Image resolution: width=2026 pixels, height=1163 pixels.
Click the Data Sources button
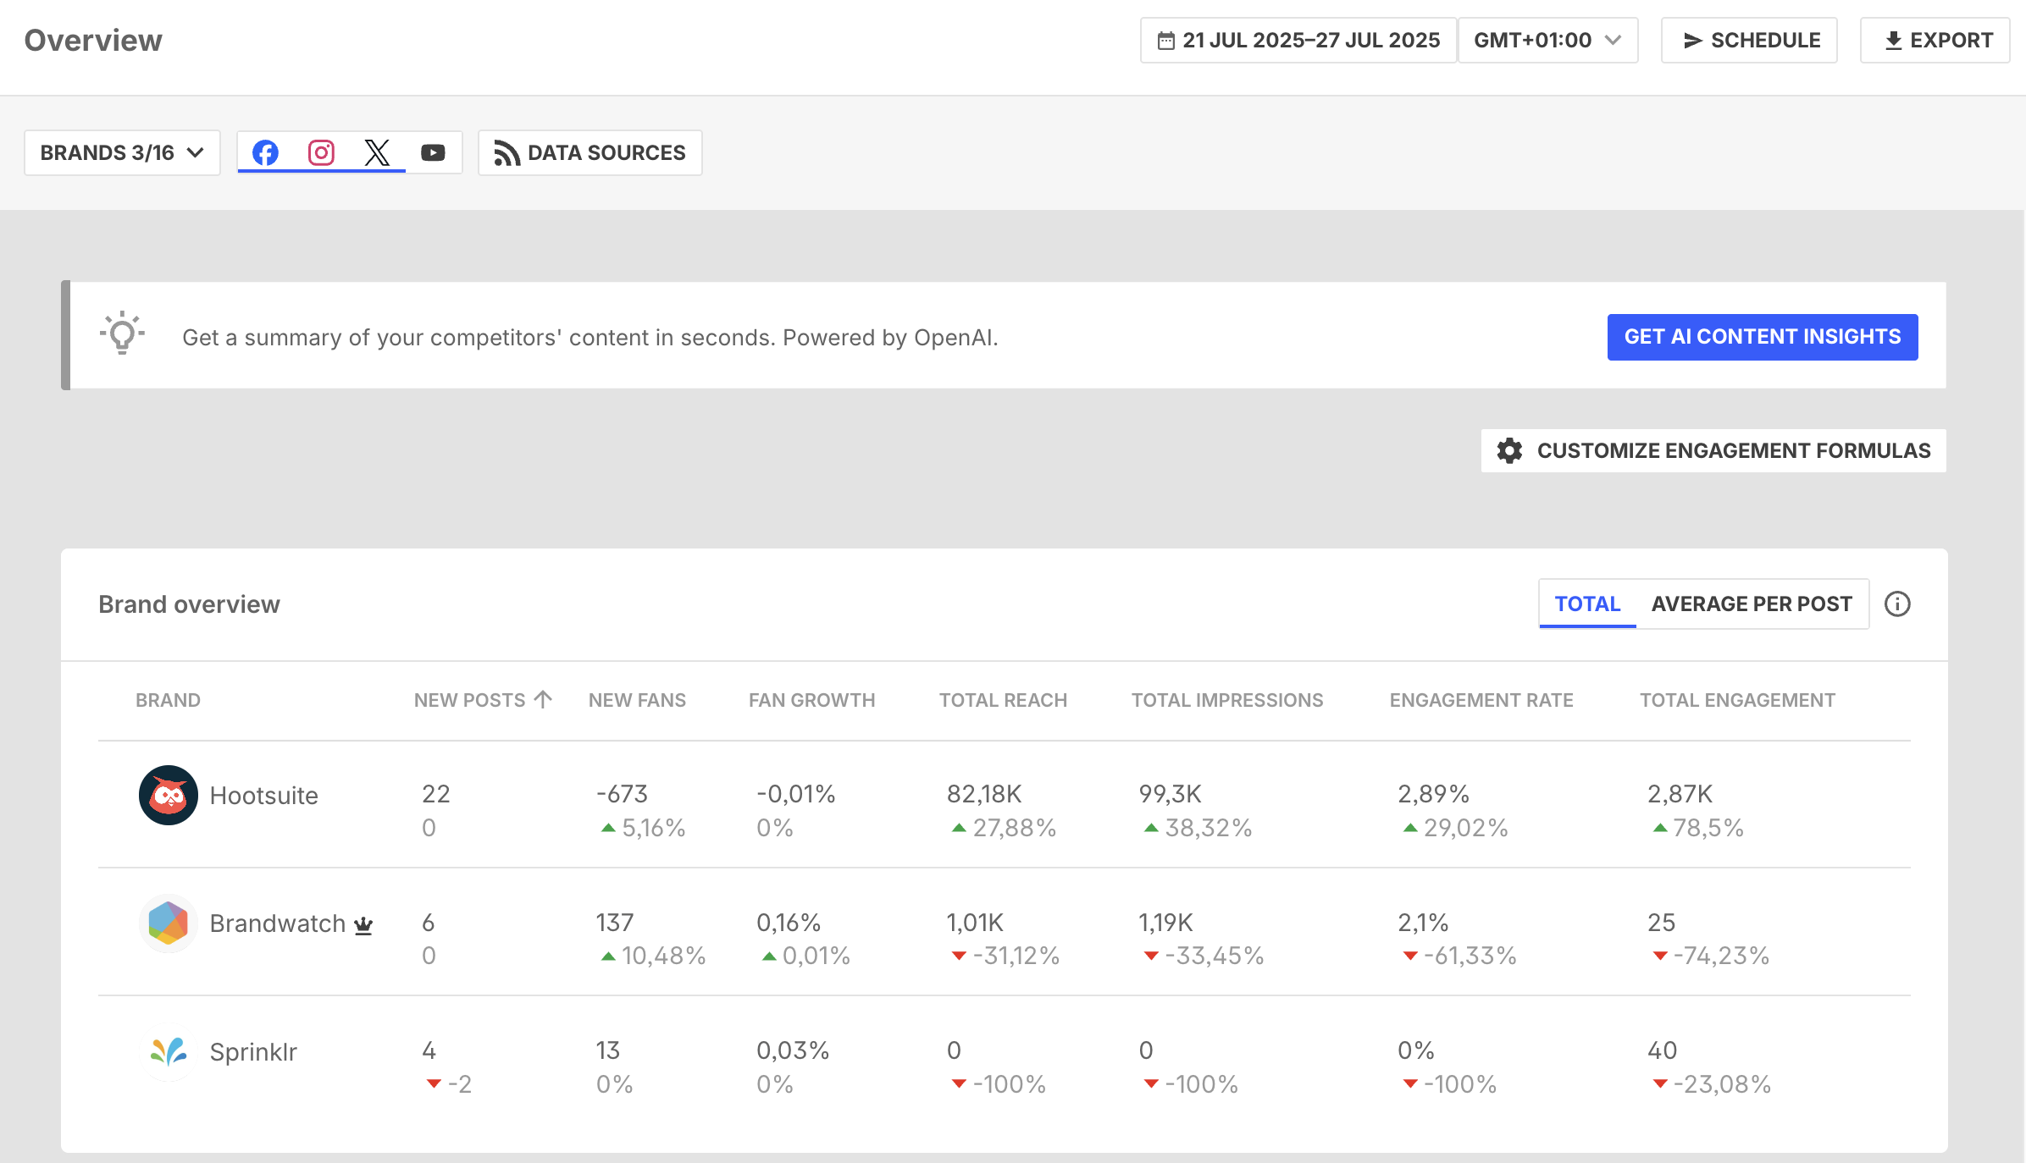click(590, 152)
